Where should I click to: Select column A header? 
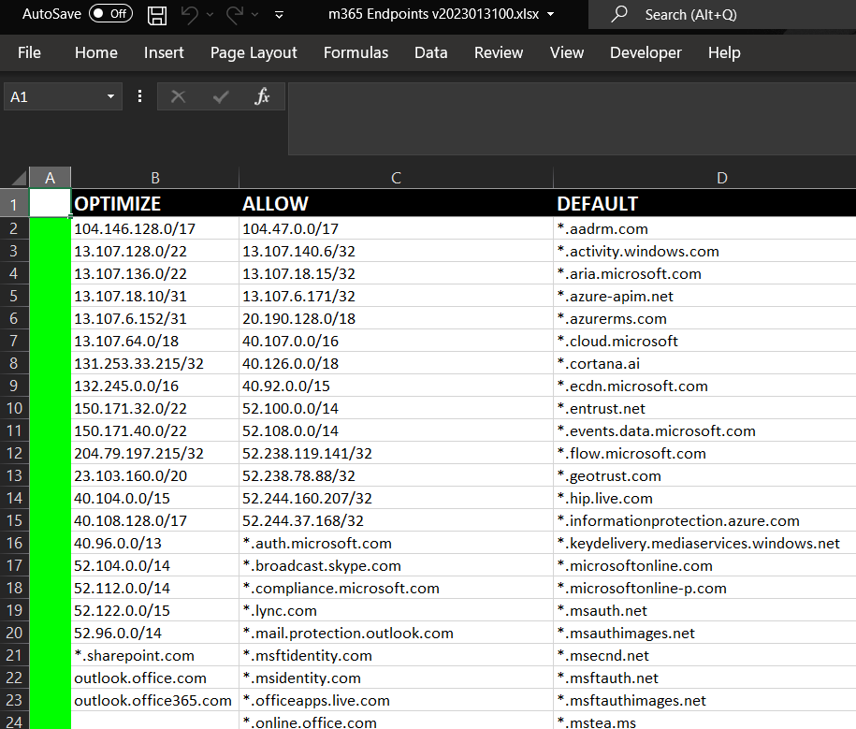pyautogui.click(x=50, y=177)
